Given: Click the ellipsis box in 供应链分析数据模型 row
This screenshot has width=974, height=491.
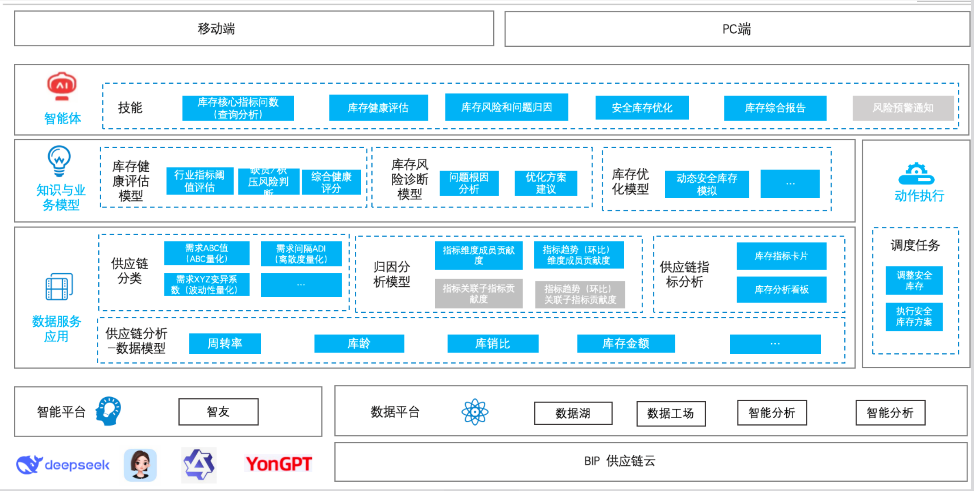Looking at the screenshot, I should 775,344.
